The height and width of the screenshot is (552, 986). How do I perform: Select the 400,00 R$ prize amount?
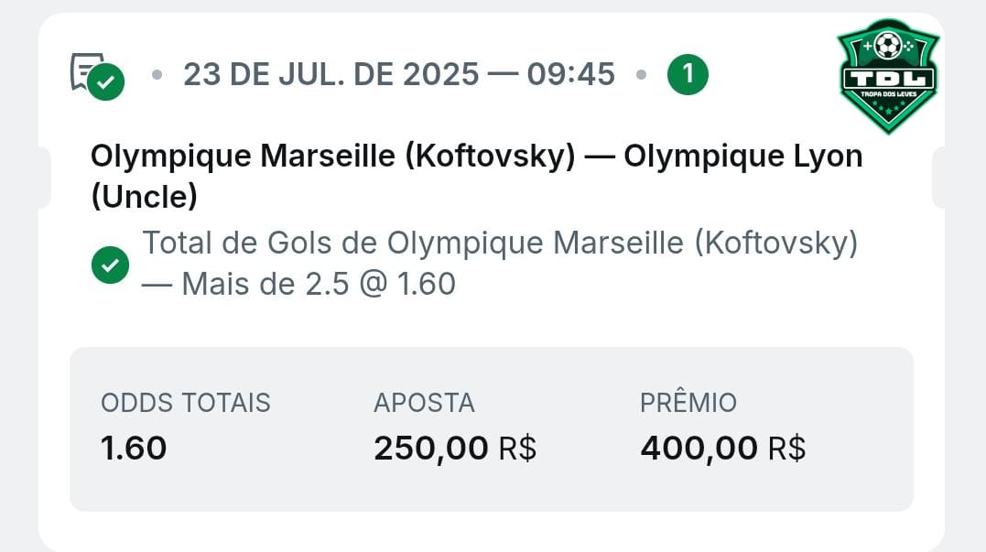pyautogui.click(x=722, y=449)
